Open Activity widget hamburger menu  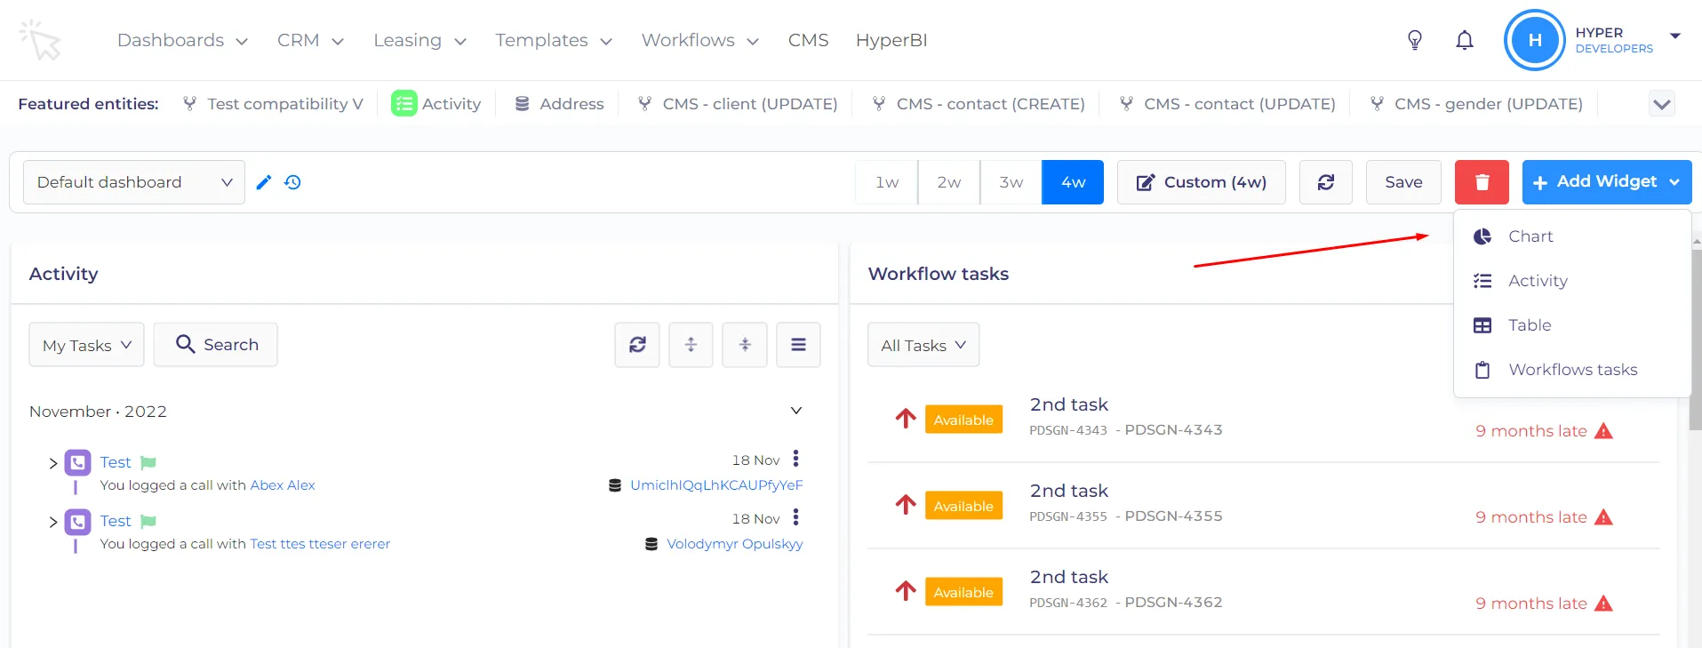[x=799, y=345]
